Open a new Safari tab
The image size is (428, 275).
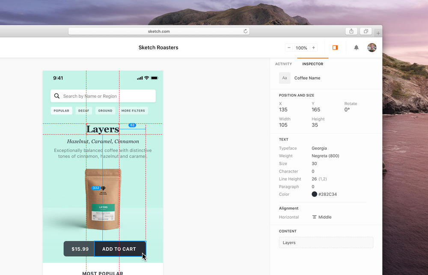pyautogui.click(x=378, y=33)
